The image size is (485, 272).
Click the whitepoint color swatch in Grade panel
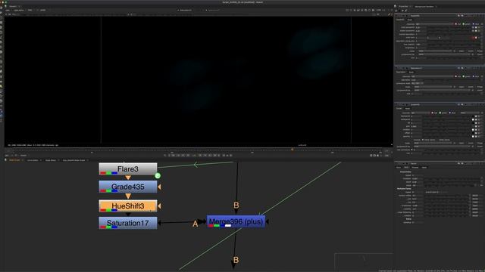coord(473,119)
